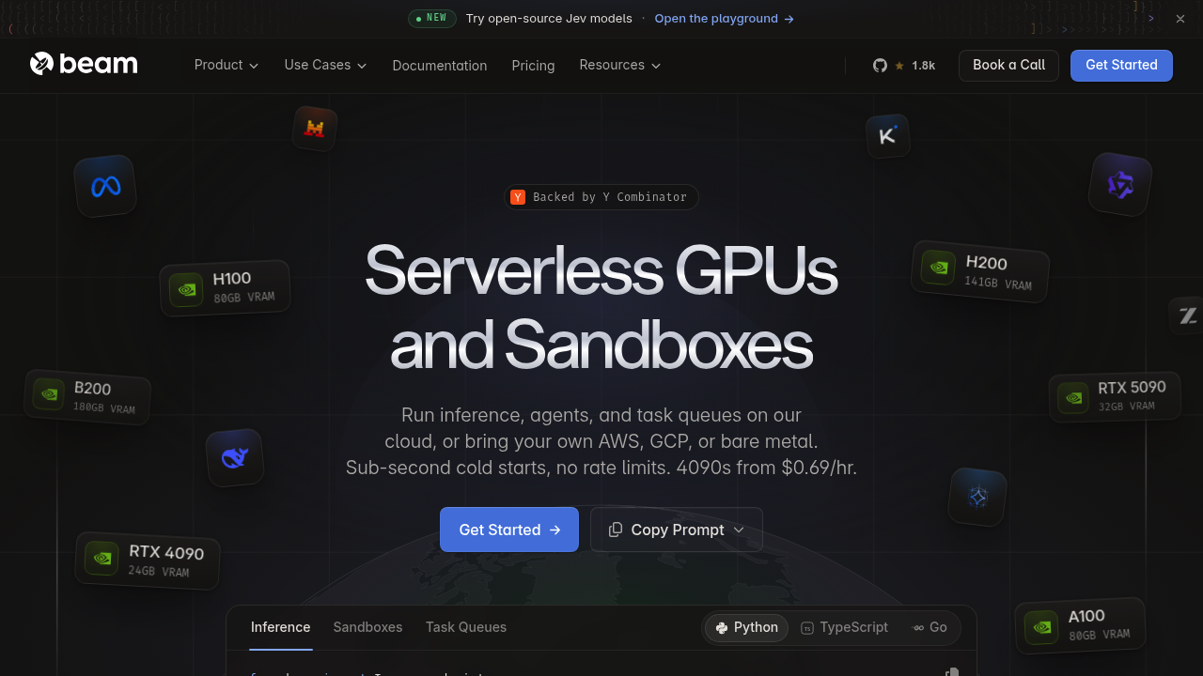Click the Meta logo tile
Viewport: 1203px width, 676px height.
click(x=105, y=187)
